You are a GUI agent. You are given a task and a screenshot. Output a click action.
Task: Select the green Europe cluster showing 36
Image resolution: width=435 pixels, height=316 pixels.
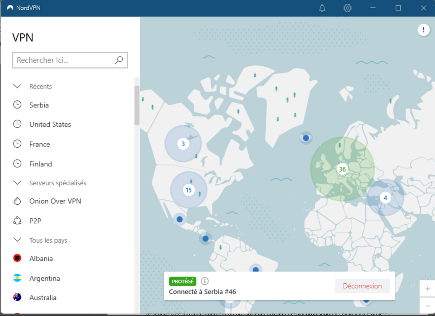342,169
